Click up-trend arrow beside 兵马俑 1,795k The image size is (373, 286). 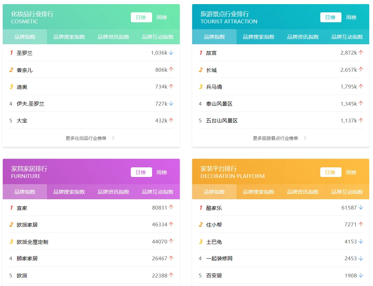pyautogui.click(x=361, y=86)
